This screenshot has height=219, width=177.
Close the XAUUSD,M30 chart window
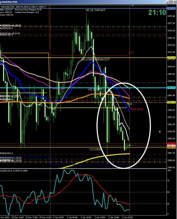click(175, 2)
